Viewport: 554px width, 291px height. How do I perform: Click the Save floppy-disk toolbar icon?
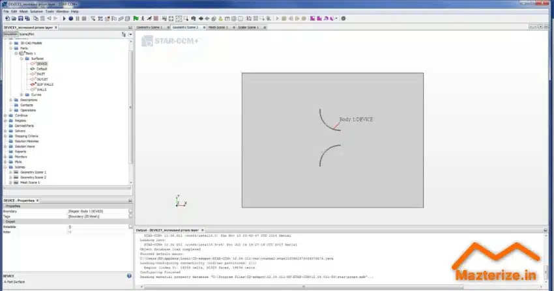(20, 18)
